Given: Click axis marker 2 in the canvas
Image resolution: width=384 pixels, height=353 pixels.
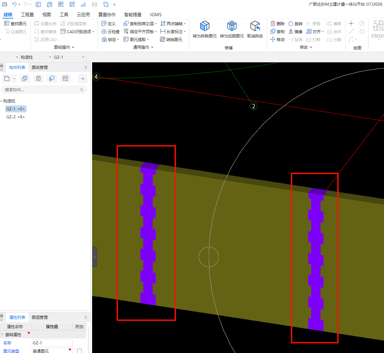Looking at the screenshot, I should click(253, 106).
